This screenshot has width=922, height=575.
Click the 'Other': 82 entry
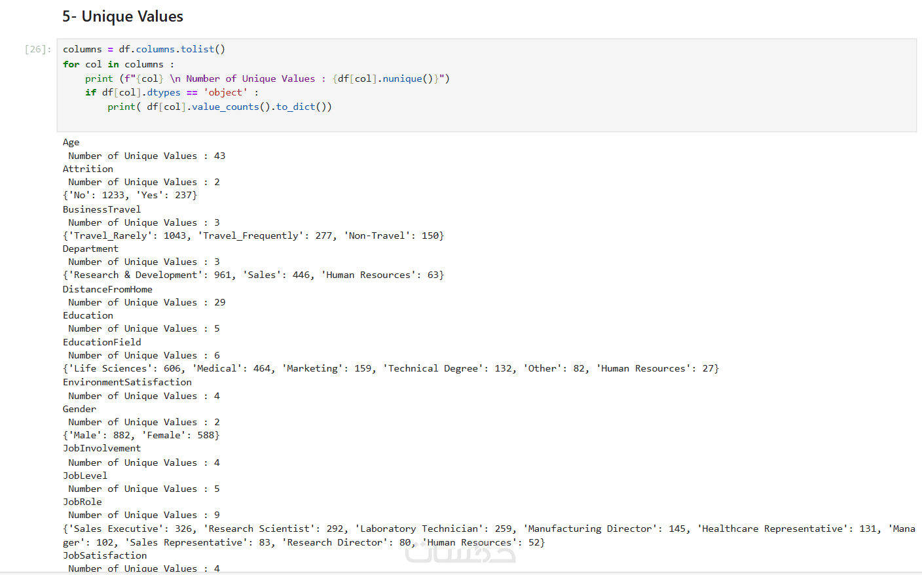[x=553, y=368]
